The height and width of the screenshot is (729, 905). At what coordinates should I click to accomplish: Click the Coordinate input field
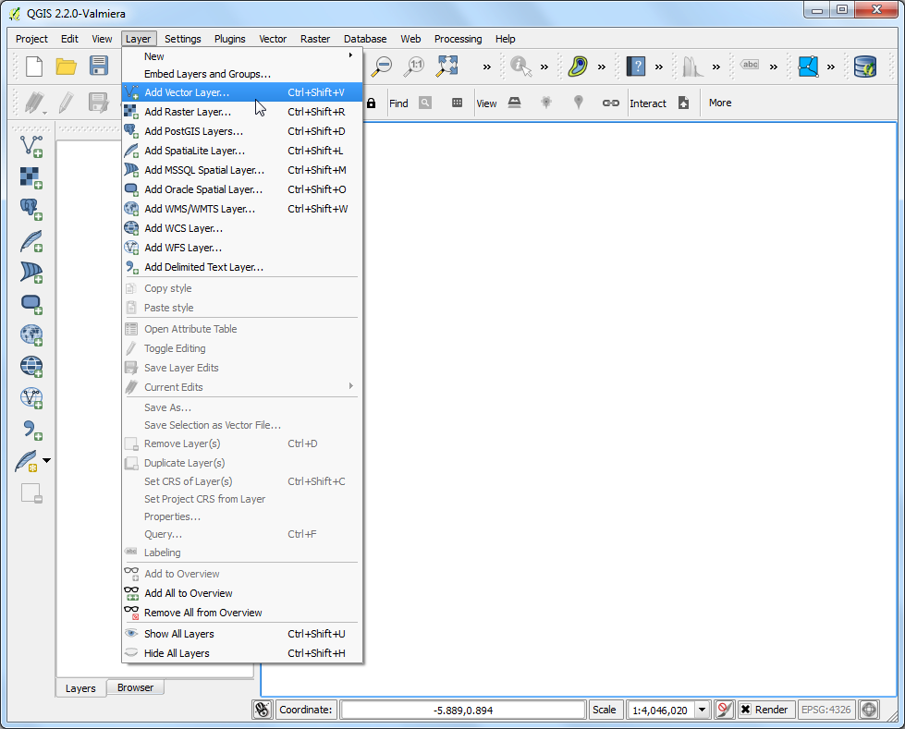tap(463, 710)
